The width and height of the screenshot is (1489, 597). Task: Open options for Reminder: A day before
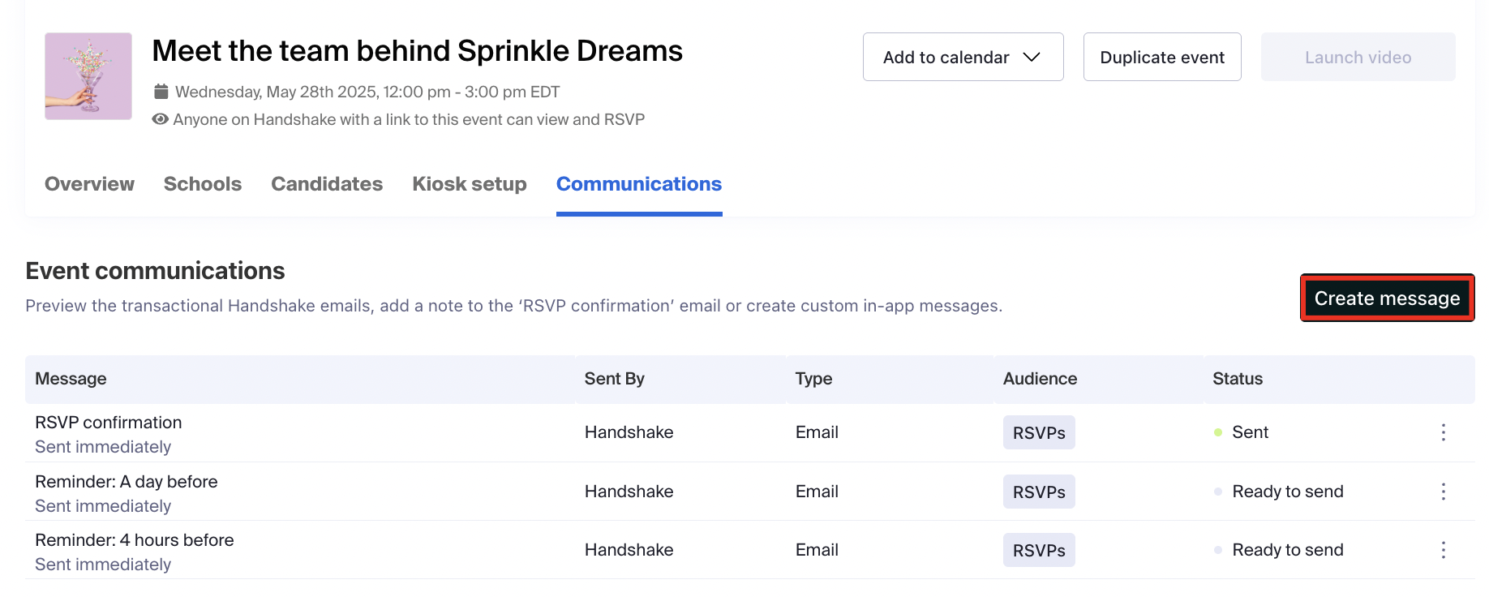(1443, 492)
